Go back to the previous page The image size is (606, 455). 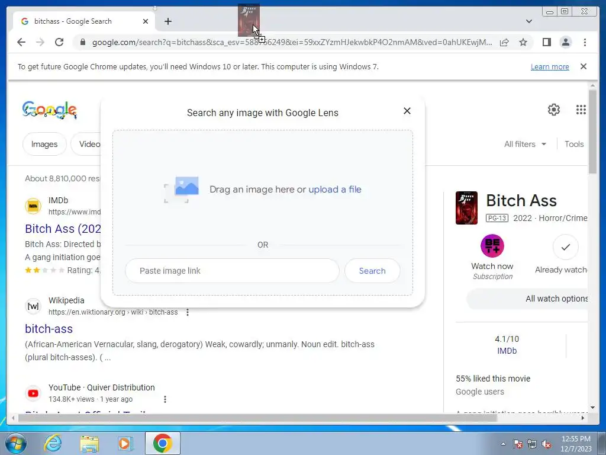[21, 42]
